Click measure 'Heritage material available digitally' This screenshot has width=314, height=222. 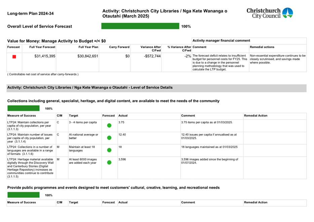31,168
